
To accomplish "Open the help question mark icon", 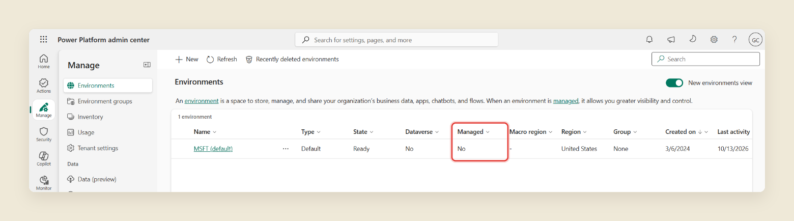I will click(x=734, y=40).
